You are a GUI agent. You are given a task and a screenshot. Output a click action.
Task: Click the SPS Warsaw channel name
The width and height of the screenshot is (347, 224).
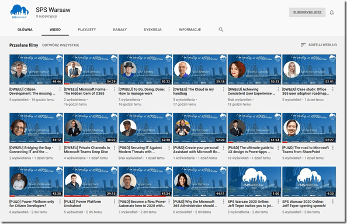[53, 10]
